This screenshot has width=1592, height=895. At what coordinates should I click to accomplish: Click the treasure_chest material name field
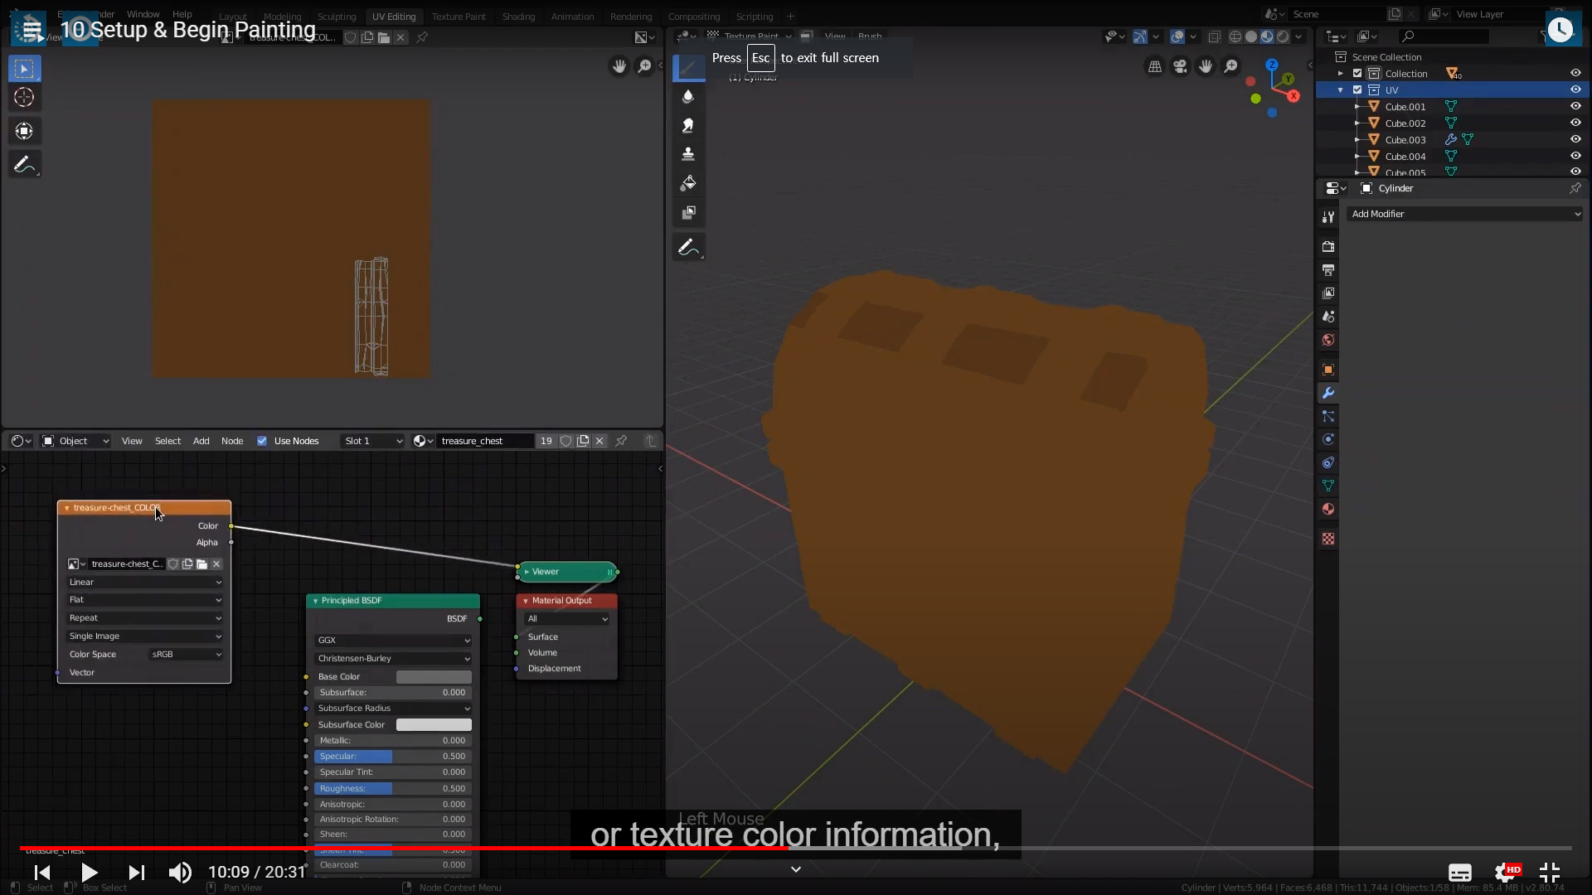tap(483, 441)
